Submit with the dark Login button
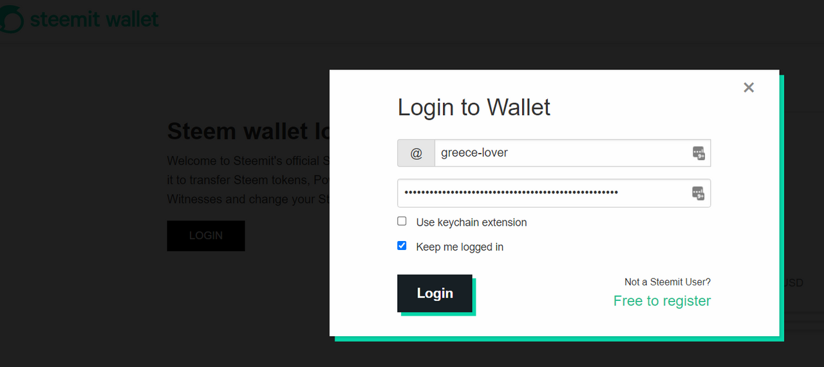 coord(435,293)
